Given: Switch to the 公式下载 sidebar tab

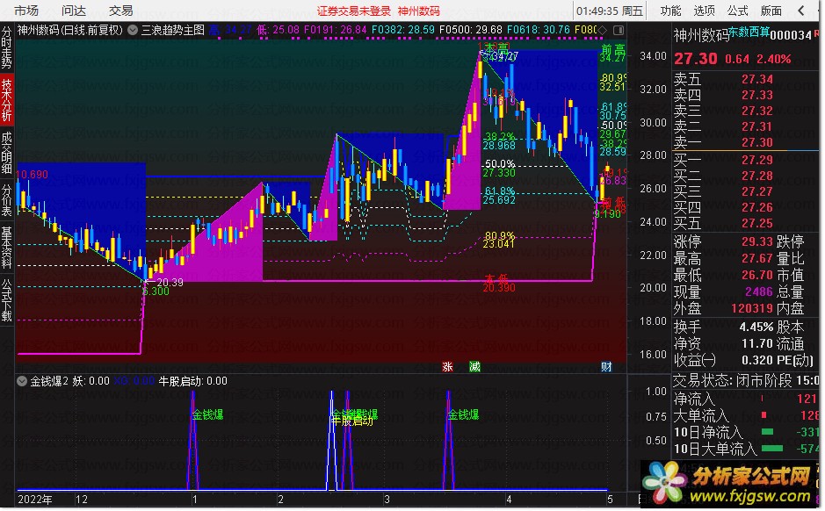Looking at the screenshot, I should pos(6,299).
